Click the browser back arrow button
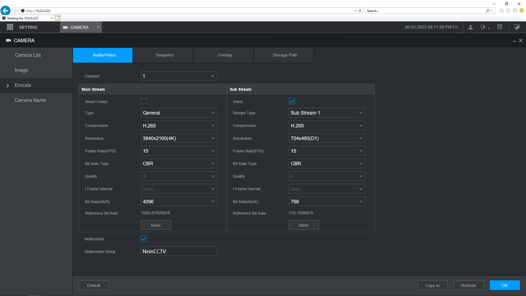The image size is (526, 296). coord(5,11)
